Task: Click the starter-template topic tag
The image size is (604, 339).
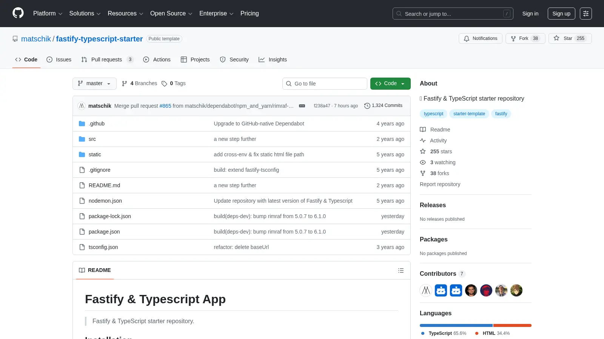Action: (469, 114)
